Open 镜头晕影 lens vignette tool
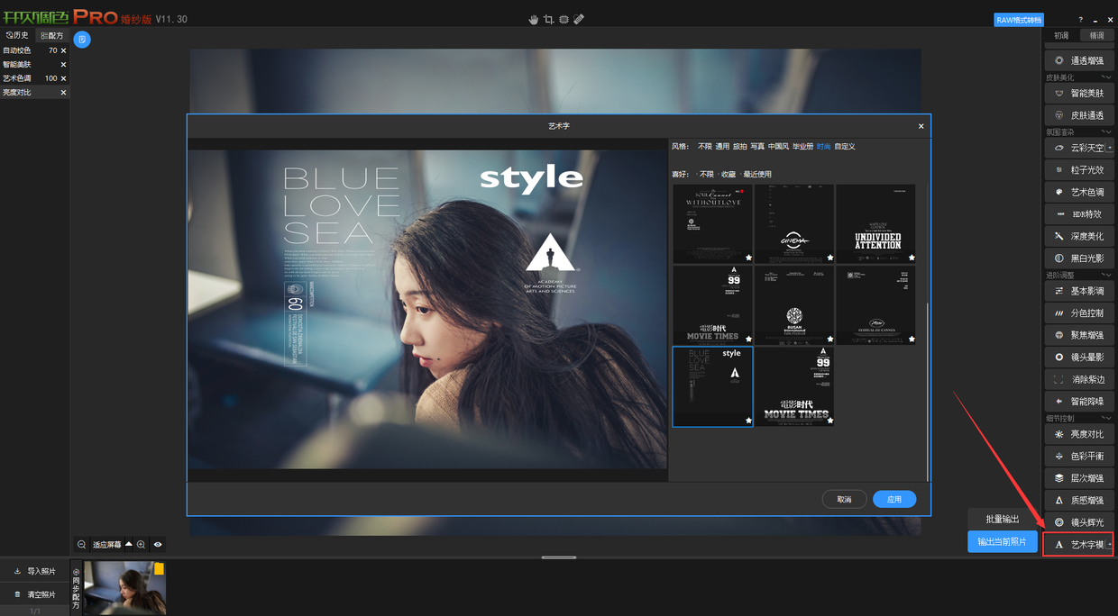This screenshot has width=1118, height=616. 1078,358
